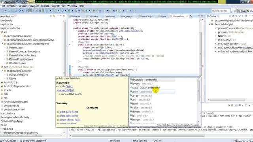Screen dimensions: 253x142
Task: Click the proposal list vertical scrollbar
Action: (198, 91)
